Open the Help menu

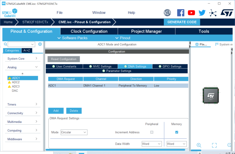[132, 13]
